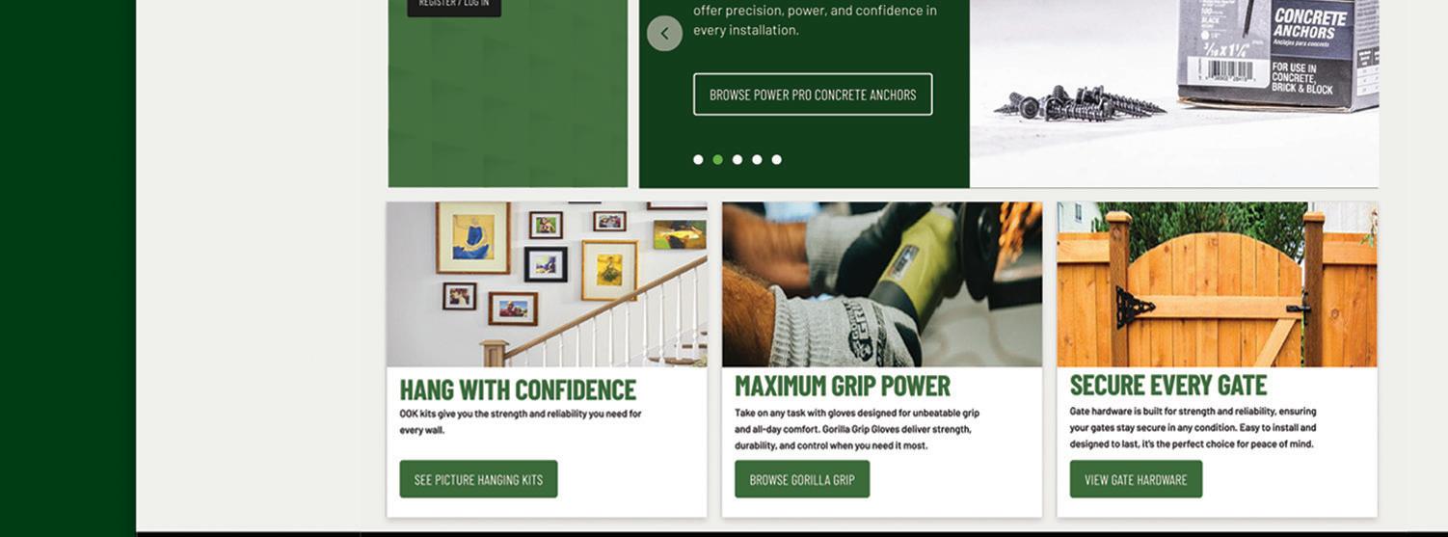Click the Gorilla Grip gloves photo
The image size is (1448, 537).
coord(882,284)
